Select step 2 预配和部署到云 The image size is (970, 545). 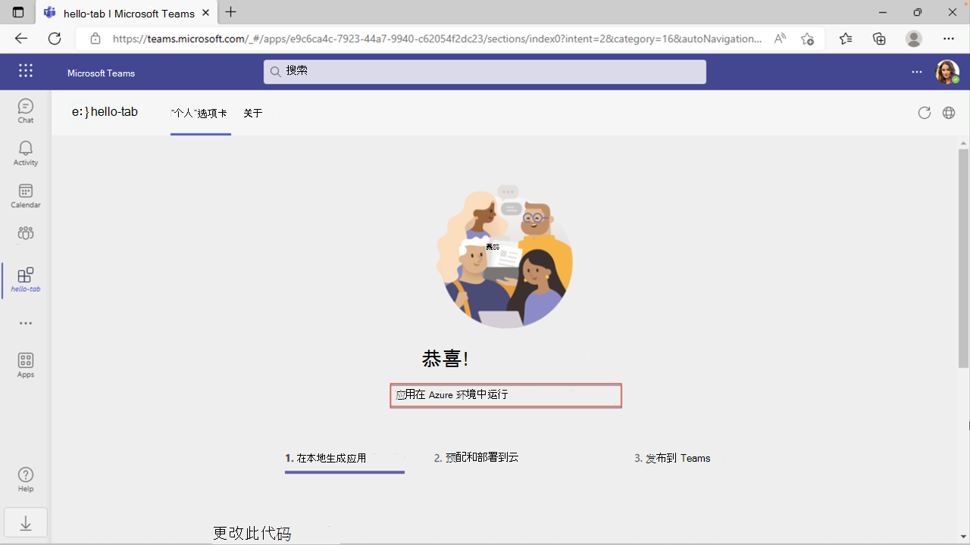(477, 458)
